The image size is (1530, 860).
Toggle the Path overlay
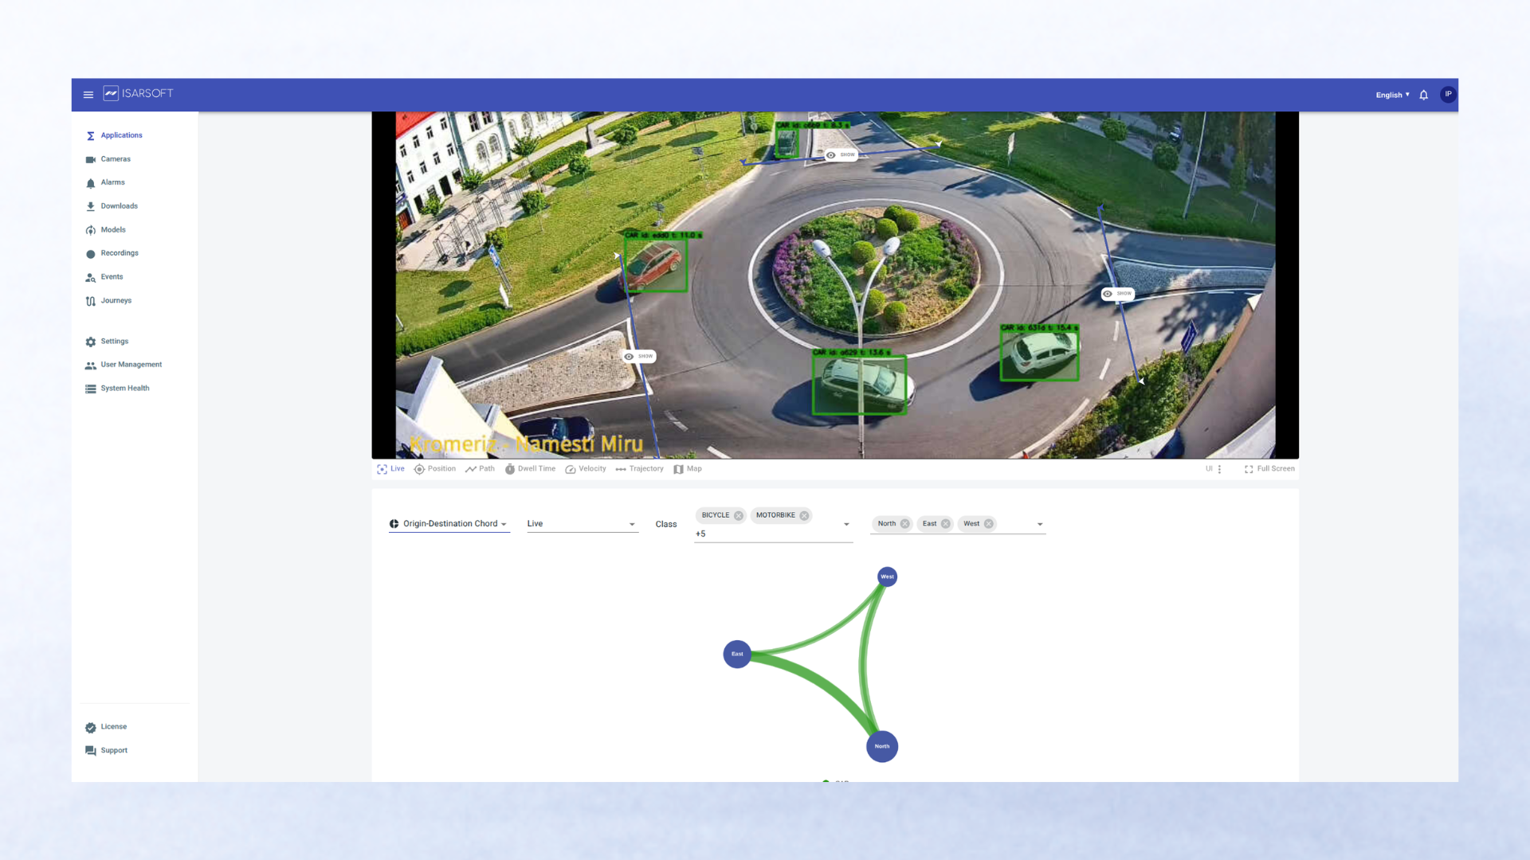[x=480, y=469]
